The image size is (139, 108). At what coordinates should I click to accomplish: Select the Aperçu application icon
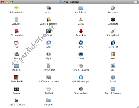49,8
